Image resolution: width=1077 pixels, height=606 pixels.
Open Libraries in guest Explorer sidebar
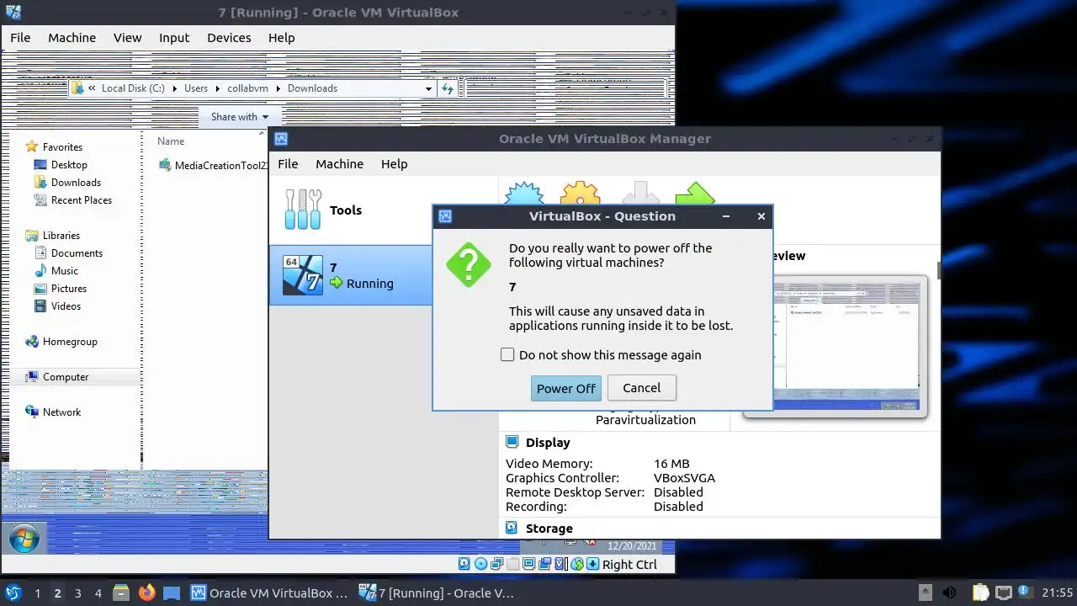[x=61, y=236]
